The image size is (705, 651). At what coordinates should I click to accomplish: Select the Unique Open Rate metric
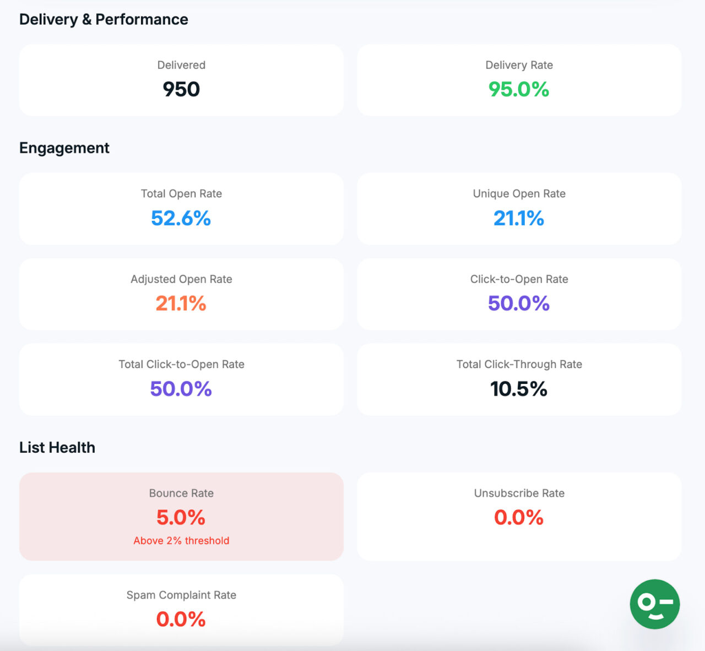click(x=519, y=209)
